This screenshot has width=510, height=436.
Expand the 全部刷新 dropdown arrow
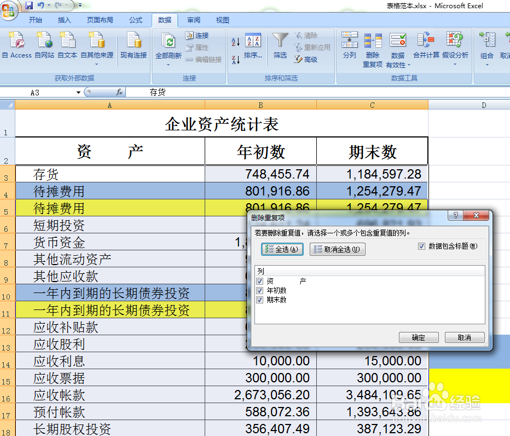[x=168, y=65]
